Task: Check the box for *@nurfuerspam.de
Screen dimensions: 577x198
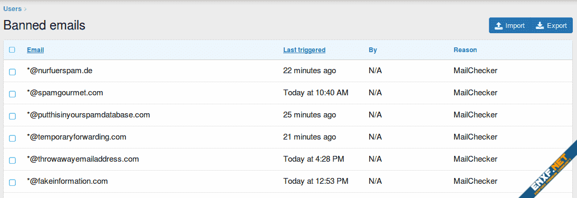Action: coord(12,72)
